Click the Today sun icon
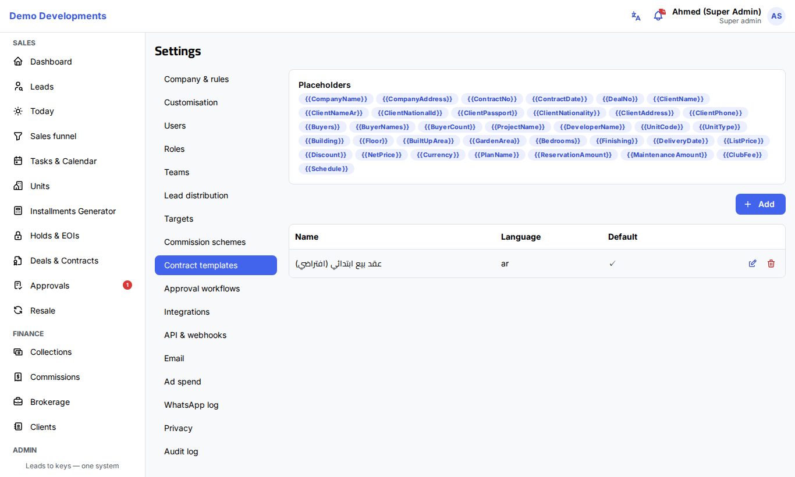 pyautogui.click(x=18, y=111)
